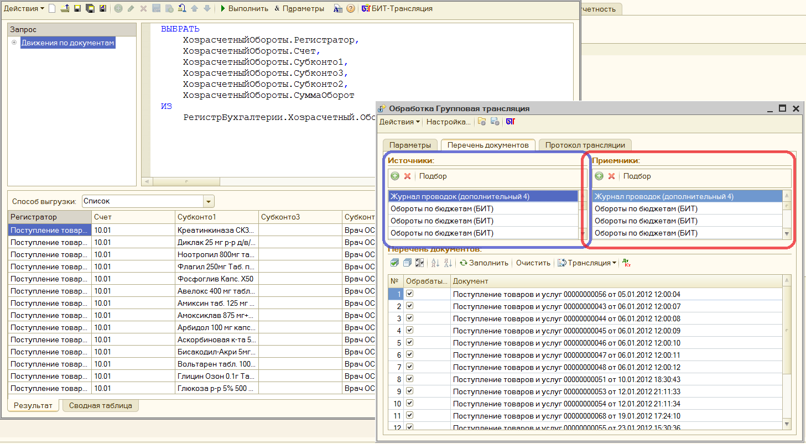The image size is (806, 444).
Task: Sort documents ascending with the A-Я icon
Action: coord(435,263)
